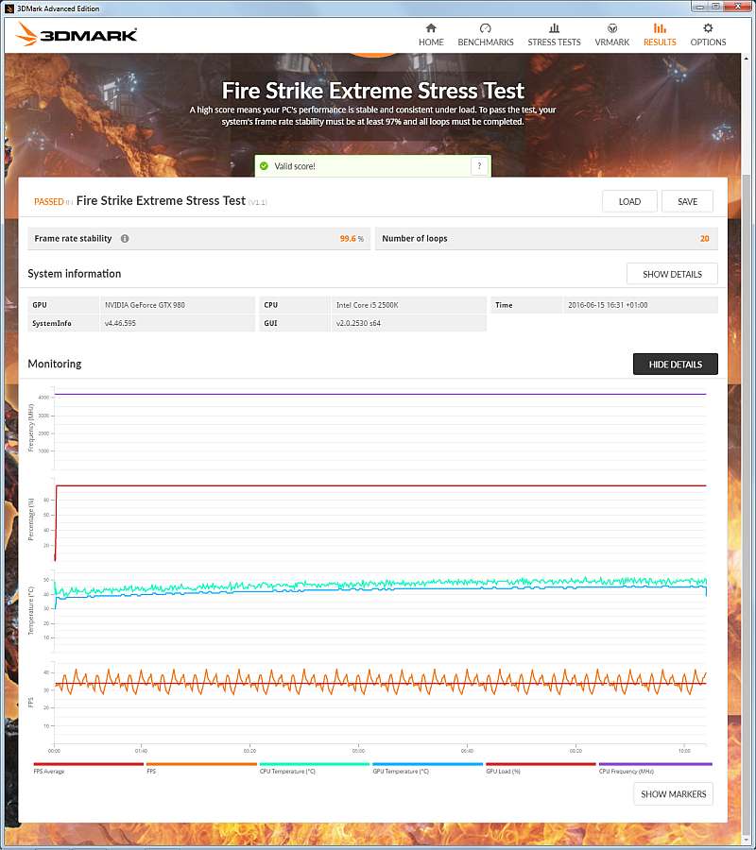Toggle GPU Load legend swatch
This screenshot has width=756, height=850.
click(541, 764)
